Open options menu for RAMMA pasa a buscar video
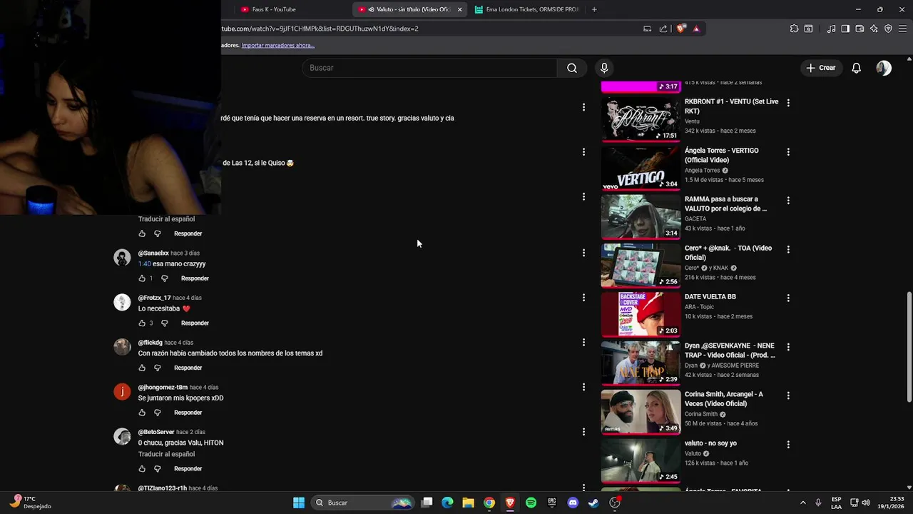Image resolution: width=913 pixels, height=514 pixels. point(788,201)
